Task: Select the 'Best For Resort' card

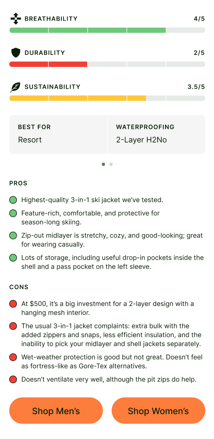Action: [x=58, y=134]
